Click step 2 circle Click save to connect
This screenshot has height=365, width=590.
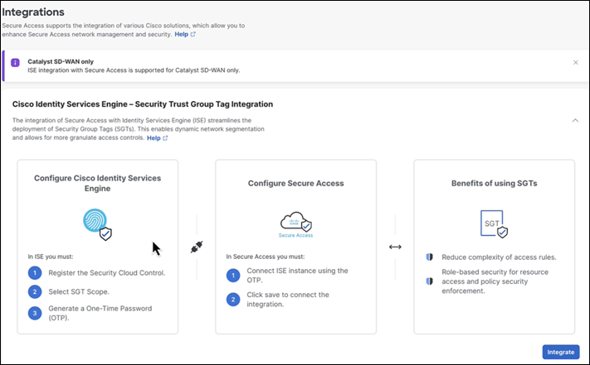click(233, 300)
